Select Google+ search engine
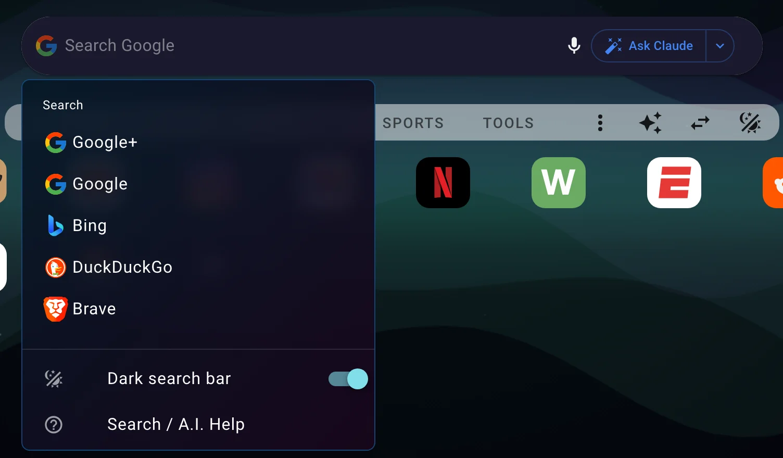The height and width of the screenshot is (458, 783). point(198,142)
